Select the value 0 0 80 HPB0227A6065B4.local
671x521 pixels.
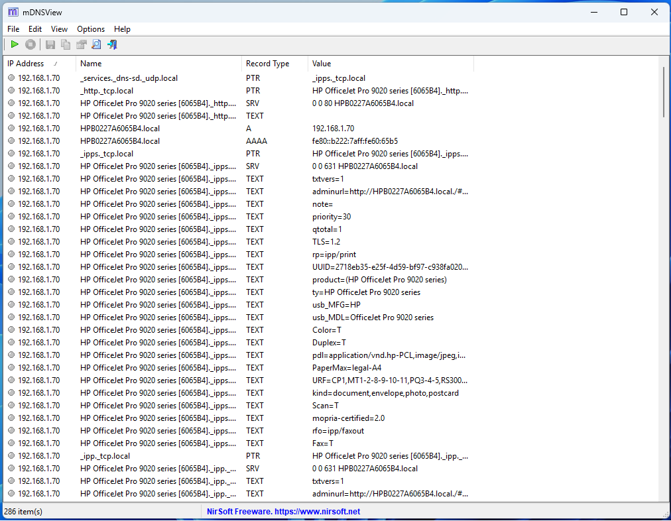tap(363, 103)
